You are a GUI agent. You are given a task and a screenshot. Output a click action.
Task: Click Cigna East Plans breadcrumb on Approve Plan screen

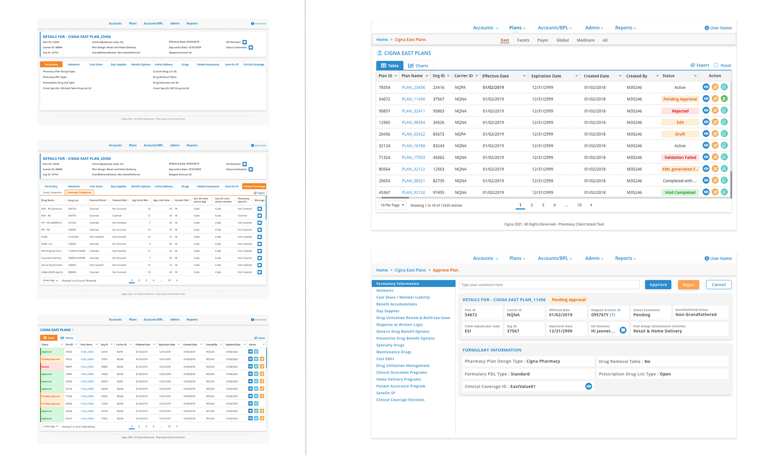pos(410,270)
